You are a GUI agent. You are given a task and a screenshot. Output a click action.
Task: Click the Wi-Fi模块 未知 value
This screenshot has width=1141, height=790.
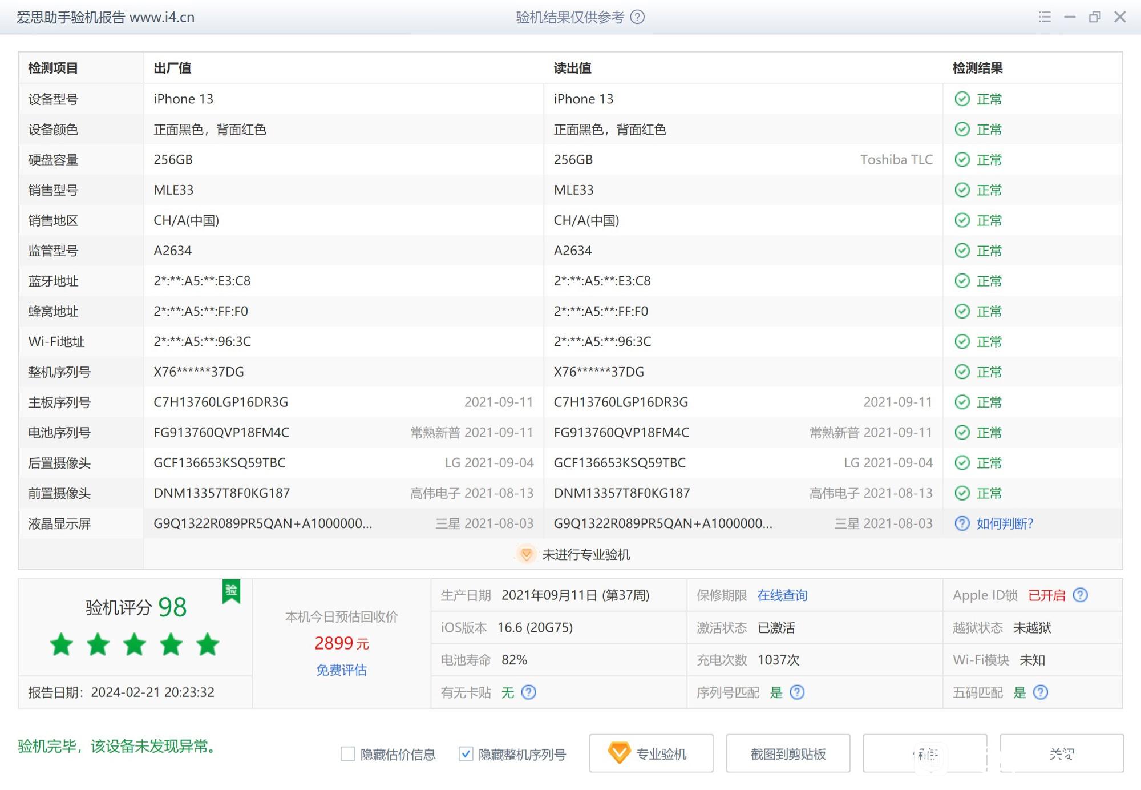click(1032, 660)
